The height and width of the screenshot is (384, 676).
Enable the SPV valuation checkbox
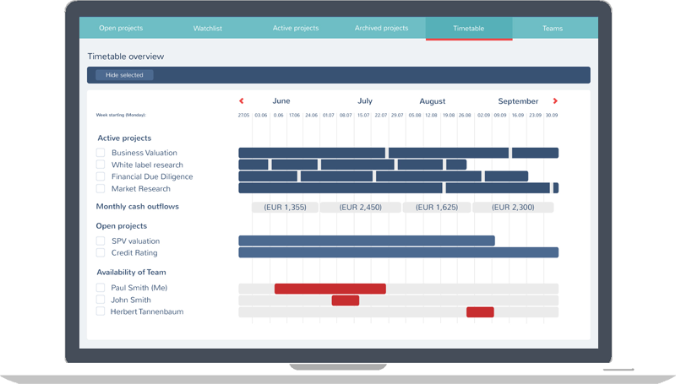pyautogui.click(x=101, y=241)
